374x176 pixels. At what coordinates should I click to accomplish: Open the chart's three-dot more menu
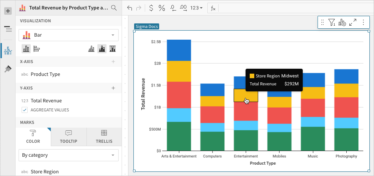(x=363, y=23)
